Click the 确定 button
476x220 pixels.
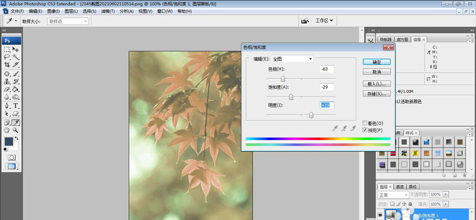377,62
